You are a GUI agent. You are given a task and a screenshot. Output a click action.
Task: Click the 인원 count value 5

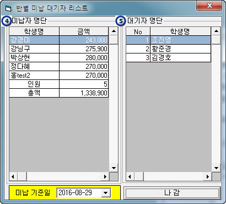[84, 84]
